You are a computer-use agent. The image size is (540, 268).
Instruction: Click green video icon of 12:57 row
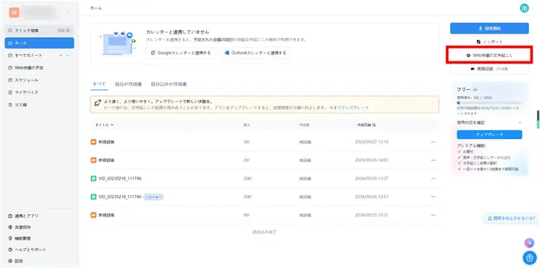point(93,196)
